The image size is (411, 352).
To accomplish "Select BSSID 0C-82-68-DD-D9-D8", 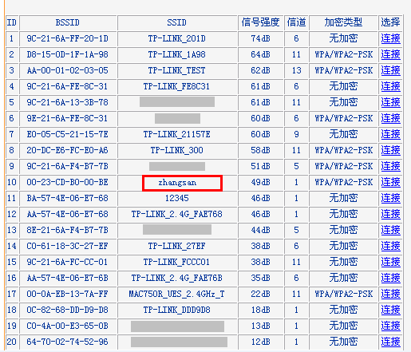I will (x=68, y=310).
